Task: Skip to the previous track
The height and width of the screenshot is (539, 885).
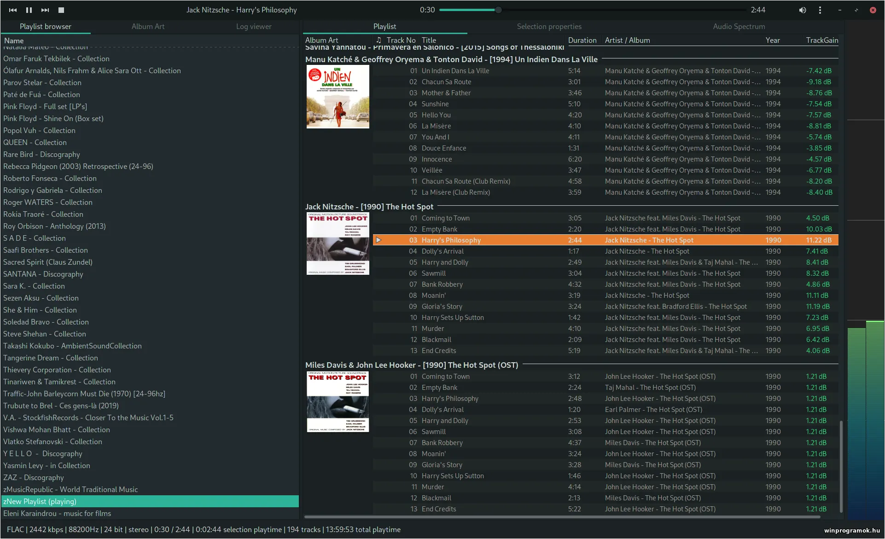Action: 13,10
